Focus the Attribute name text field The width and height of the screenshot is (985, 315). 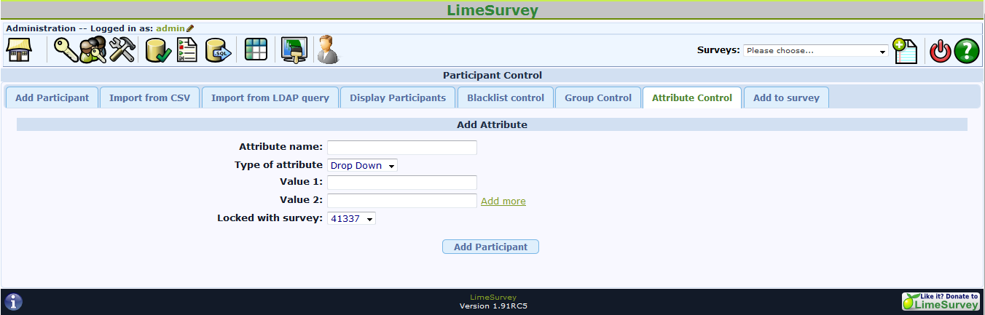click(x=401, y=148)
